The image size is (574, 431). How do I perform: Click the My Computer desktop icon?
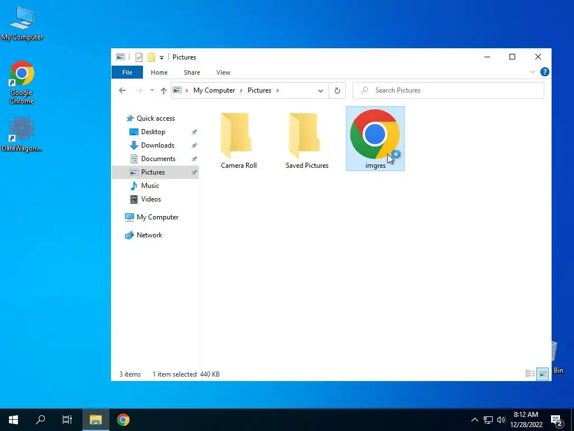[22, 24]
